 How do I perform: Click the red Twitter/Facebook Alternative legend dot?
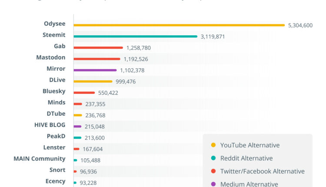point(213,171)
